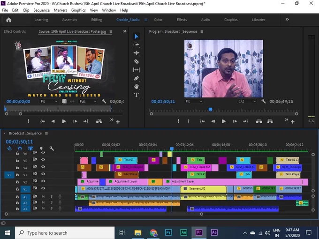This screenshot has height=239, width=319.
Task: Open Crackle_Studio workspace menu
Action: tap(146, 20)
